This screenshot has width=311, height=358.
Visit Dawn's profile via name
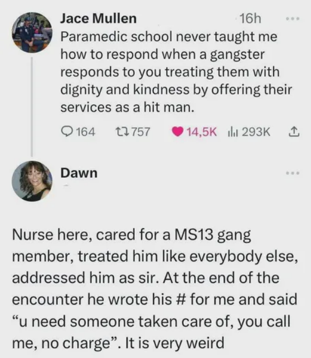[x=79, y=173]
